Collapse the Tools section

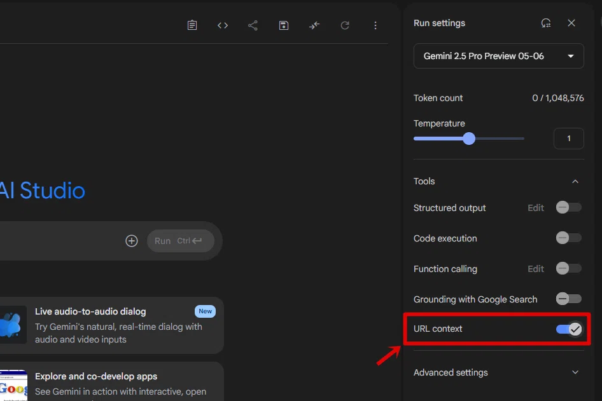pos(575,181)
